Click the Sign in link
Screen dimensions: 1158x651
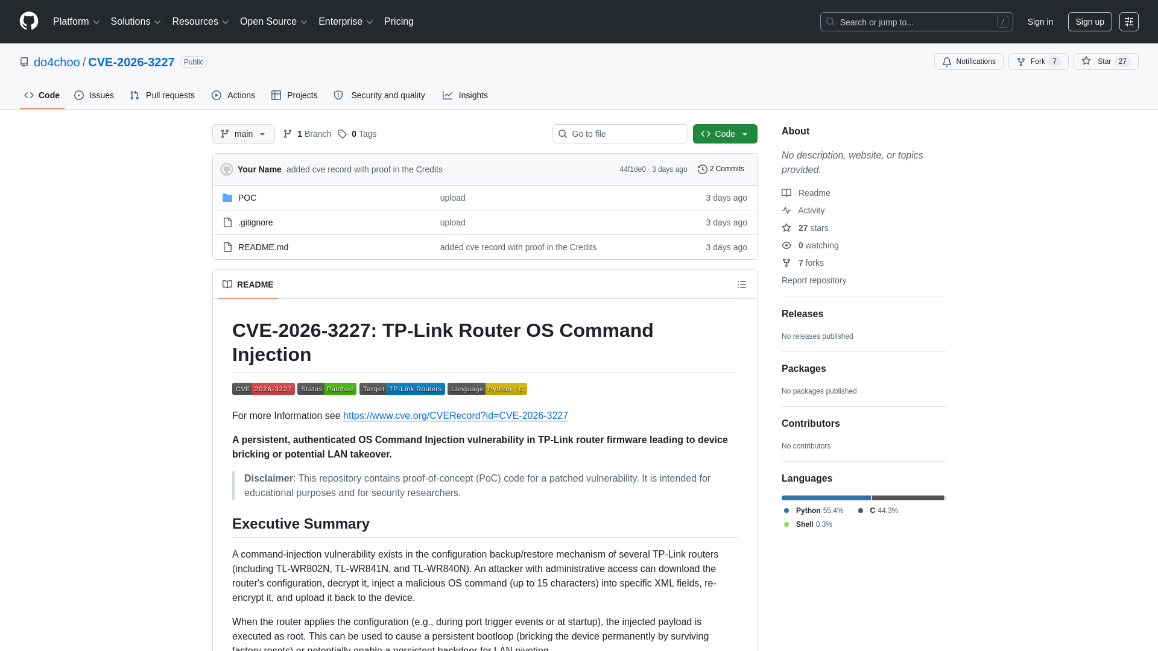pos(1040,22)
